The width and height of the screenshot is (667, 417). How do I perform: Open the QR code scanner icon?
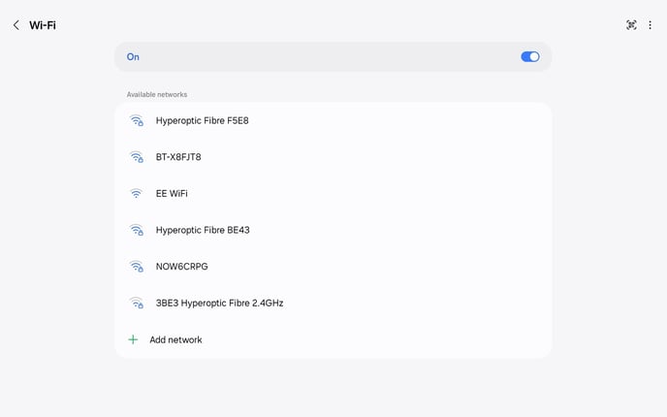(631, 25)
